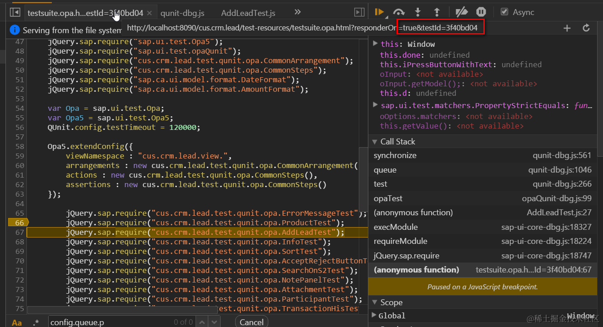Click line number 67 in the gutter
This screenshot has width=603, height=327.
point(20,232)
